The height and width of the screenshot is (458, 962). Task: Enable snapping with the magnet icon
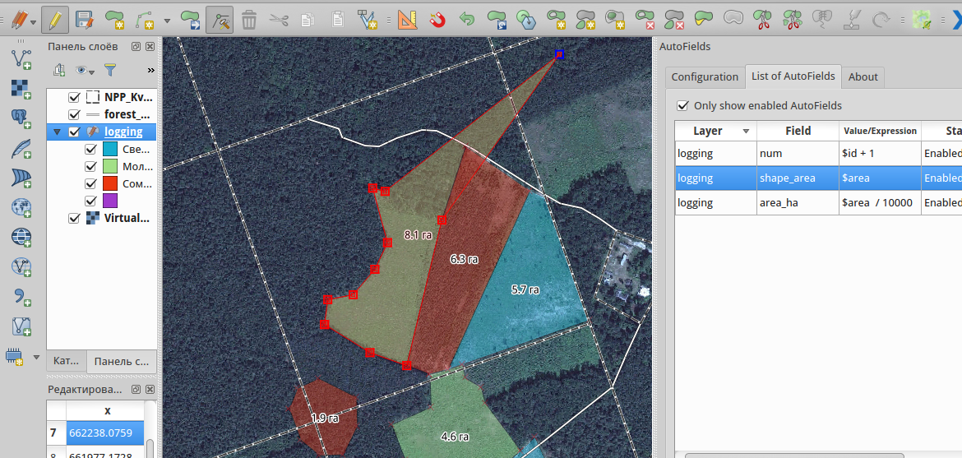(437, 20)
